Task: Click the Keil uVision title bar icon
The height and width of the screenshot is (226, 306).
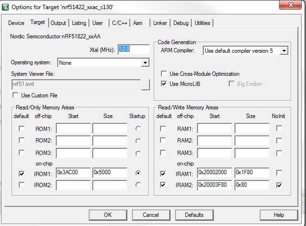Action: 5,7
